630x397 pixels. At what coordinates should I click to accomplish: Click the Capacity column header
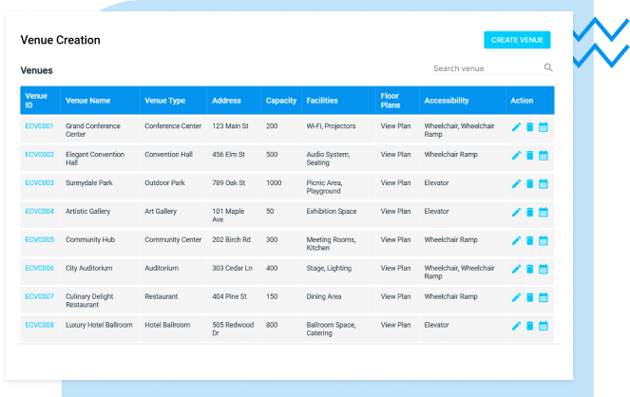[x=281, y=101]
